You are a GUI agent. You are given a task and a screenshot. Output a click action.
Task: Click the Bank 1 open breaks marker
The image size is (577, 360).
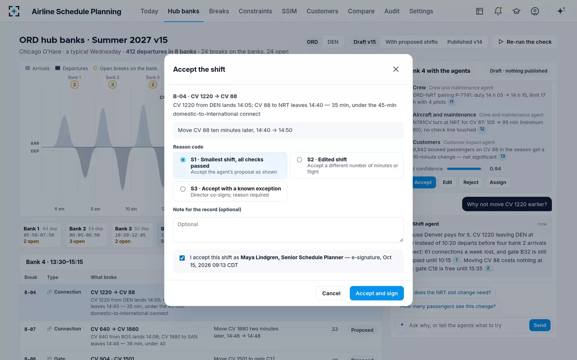[x=74, y=84]
